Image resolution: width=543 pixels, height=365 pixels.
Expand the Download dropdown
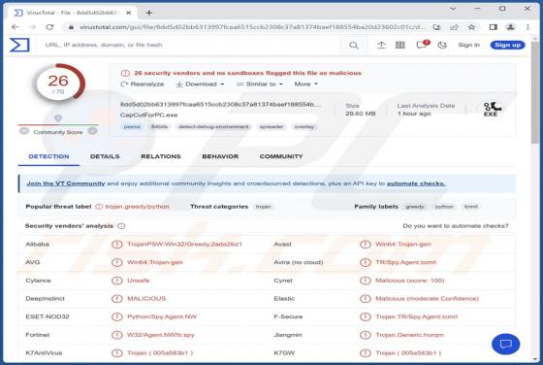(200, 84)
